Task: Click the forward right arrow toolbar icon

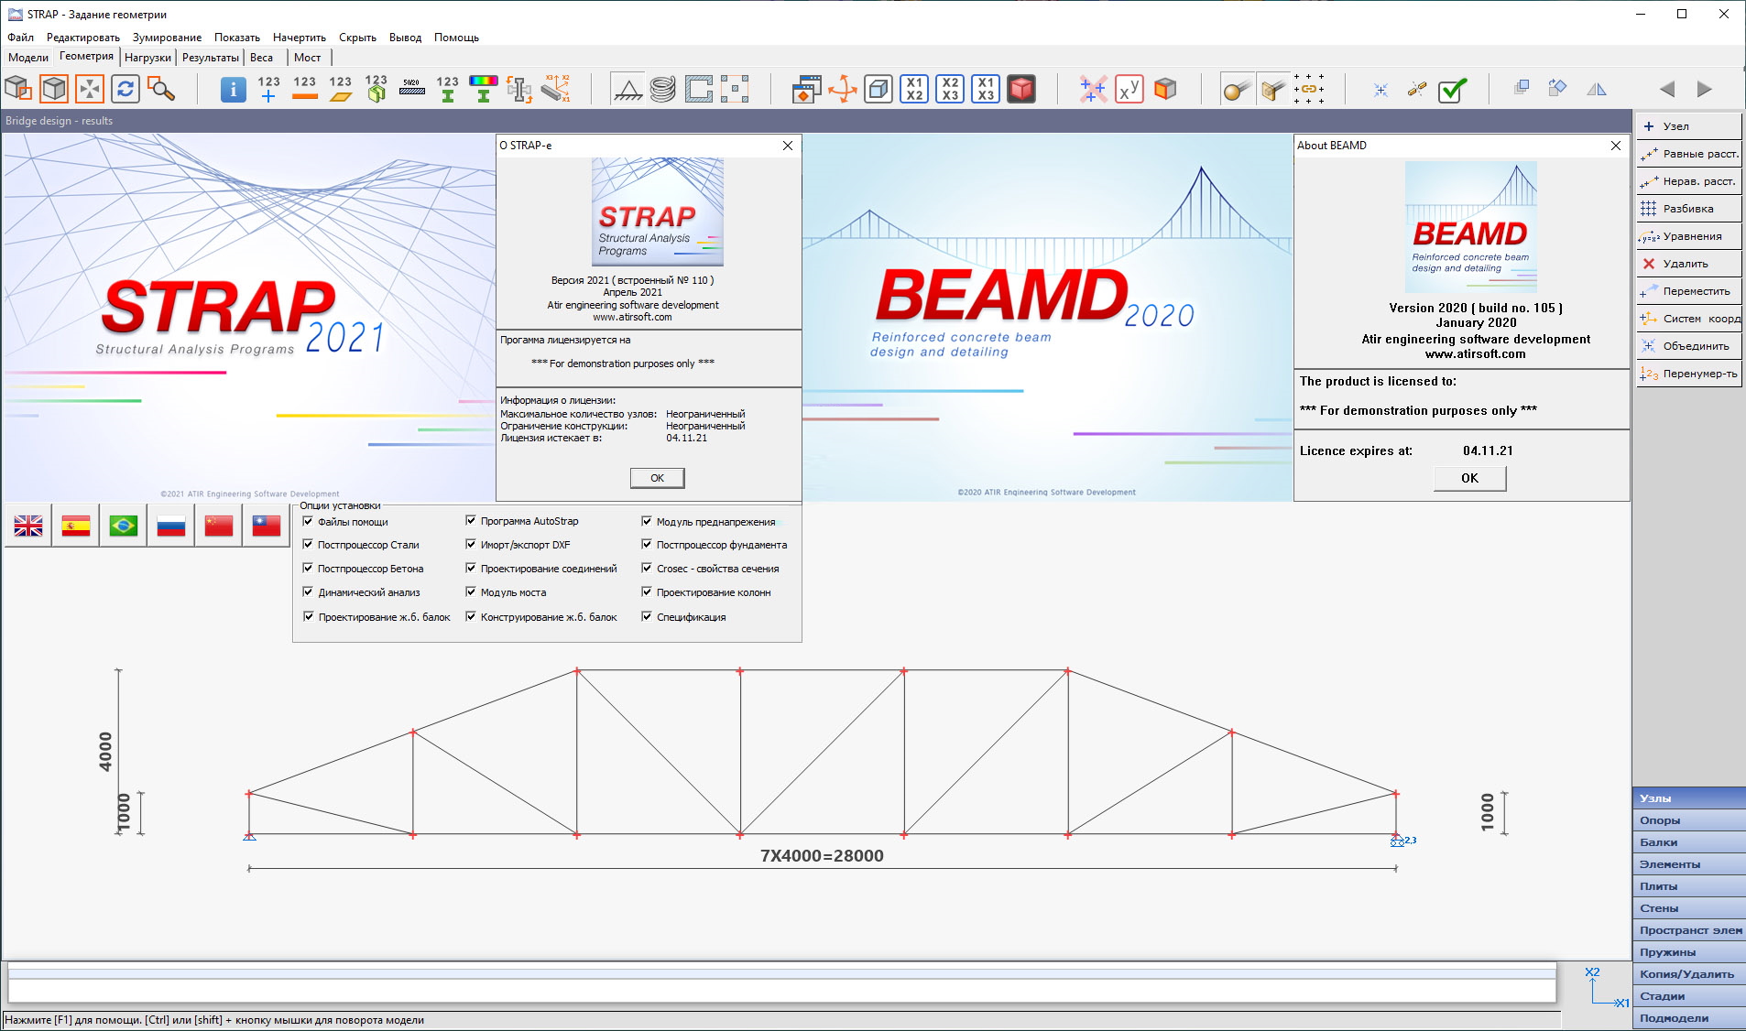Action: point(1704,89)
